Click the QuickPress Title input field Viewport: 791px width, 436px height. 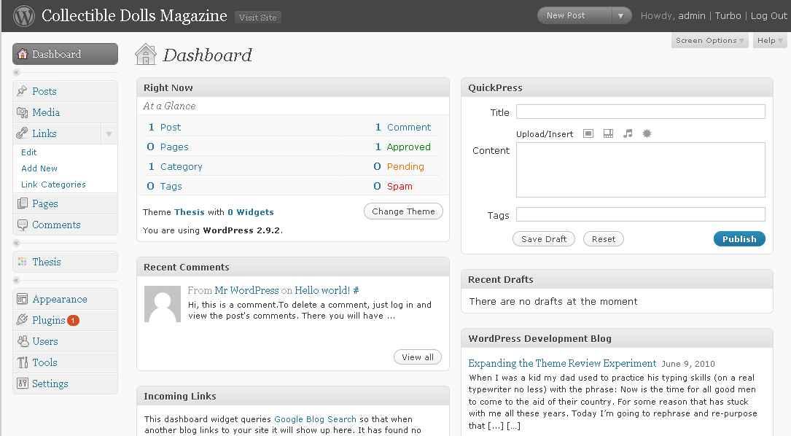coord(640,112)
